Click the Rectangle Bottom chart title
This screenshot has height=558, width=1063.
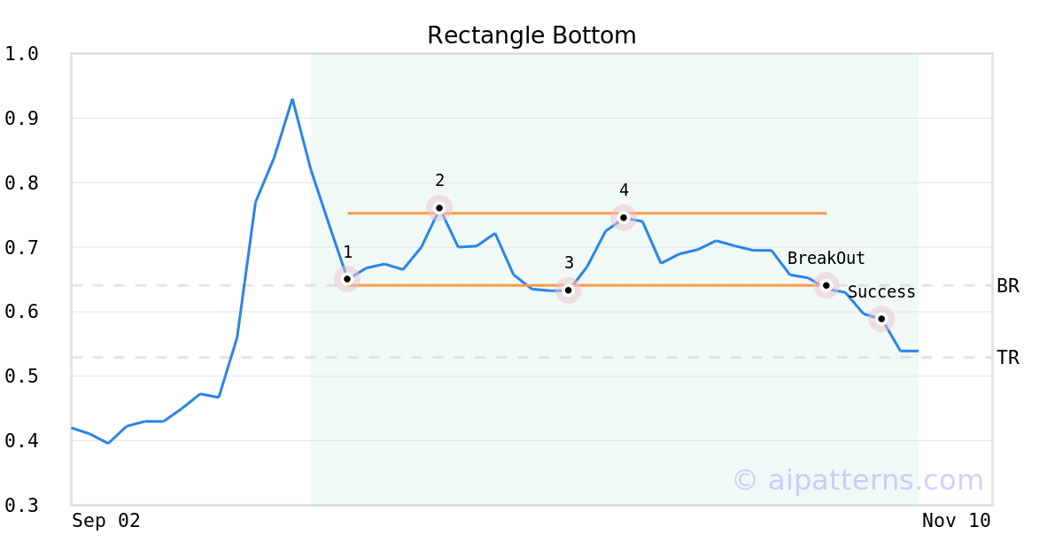click(x=531, y=35)
